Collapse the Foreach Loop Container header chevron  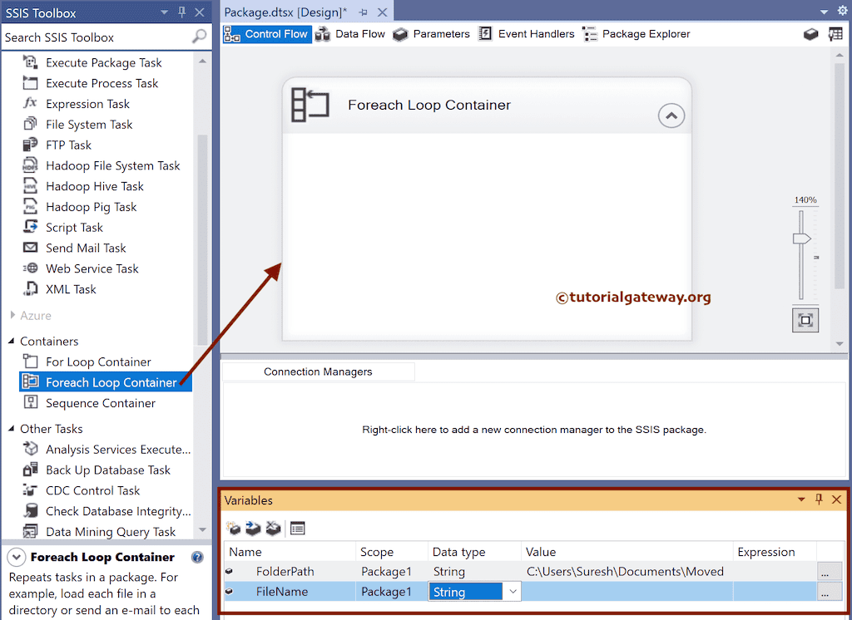coord(671,116)
